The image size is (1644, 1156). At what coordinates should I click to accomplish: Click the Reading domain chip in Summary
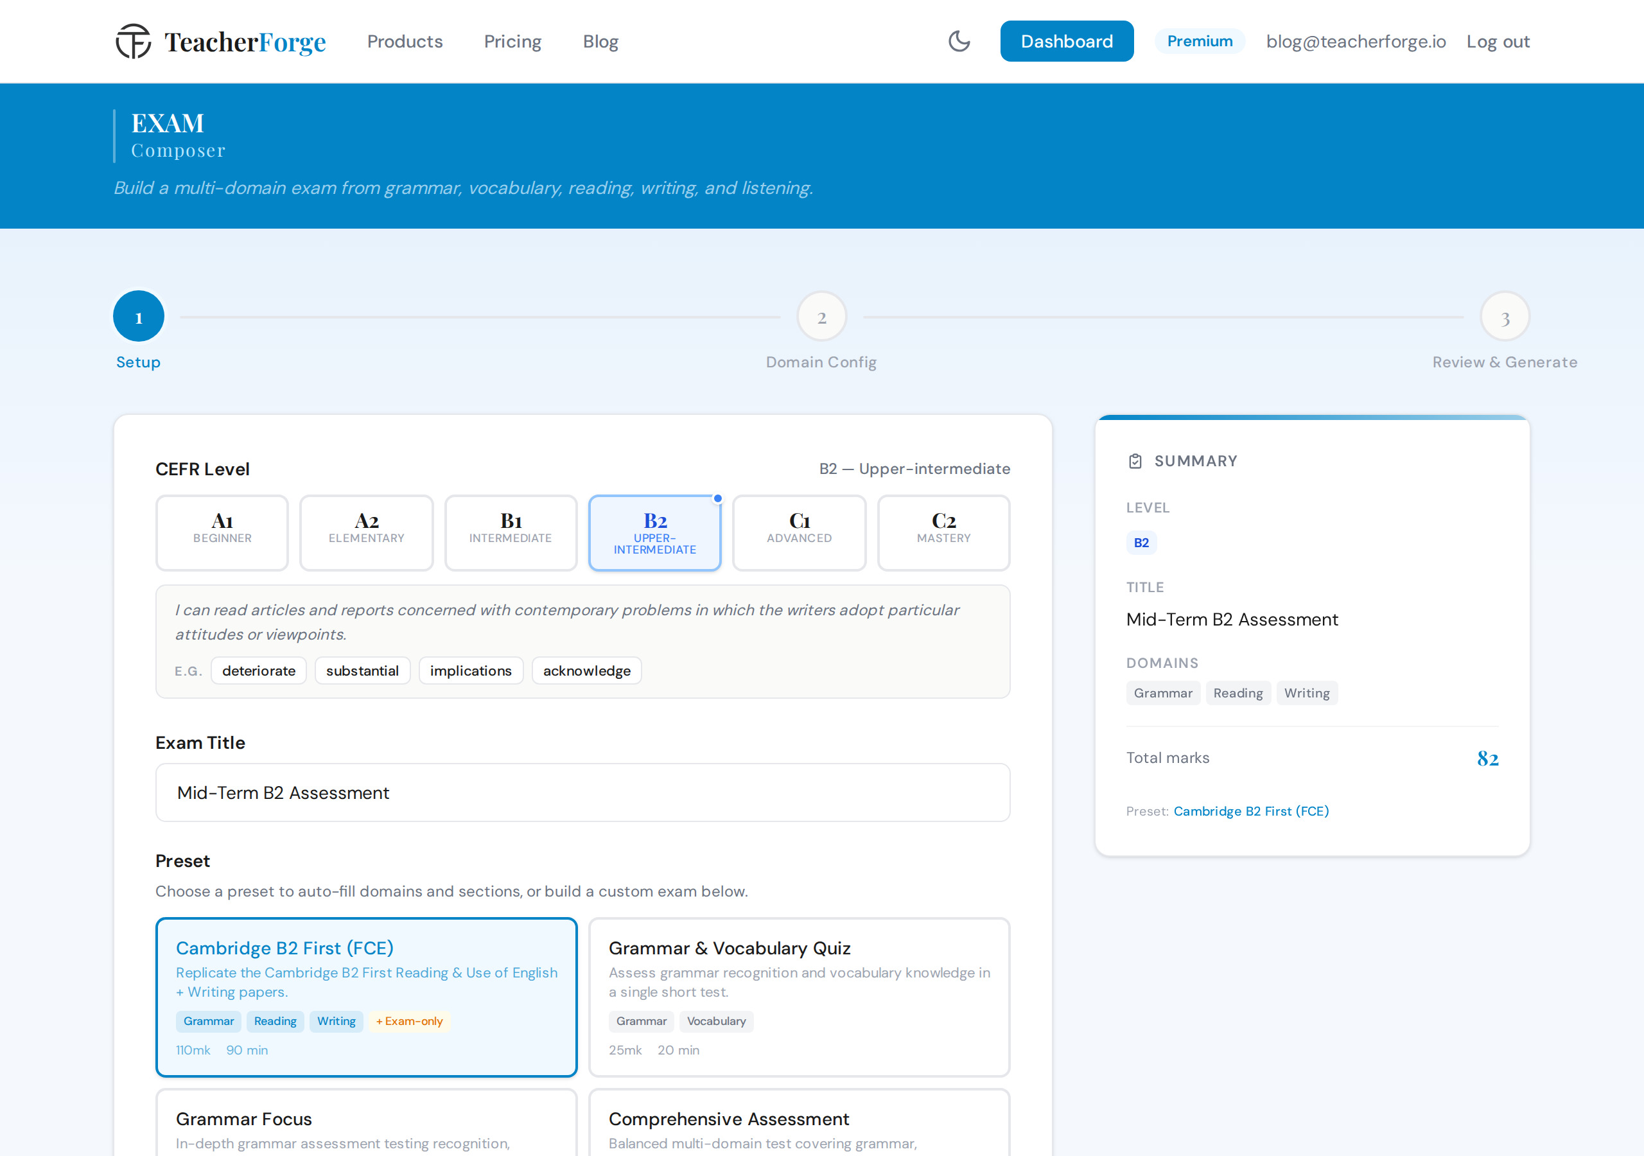(1238, 692)
